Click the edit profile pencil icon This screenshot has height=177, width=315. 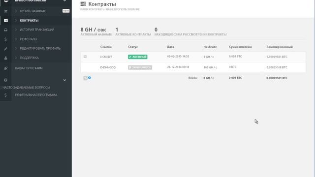tap(5, 49)
